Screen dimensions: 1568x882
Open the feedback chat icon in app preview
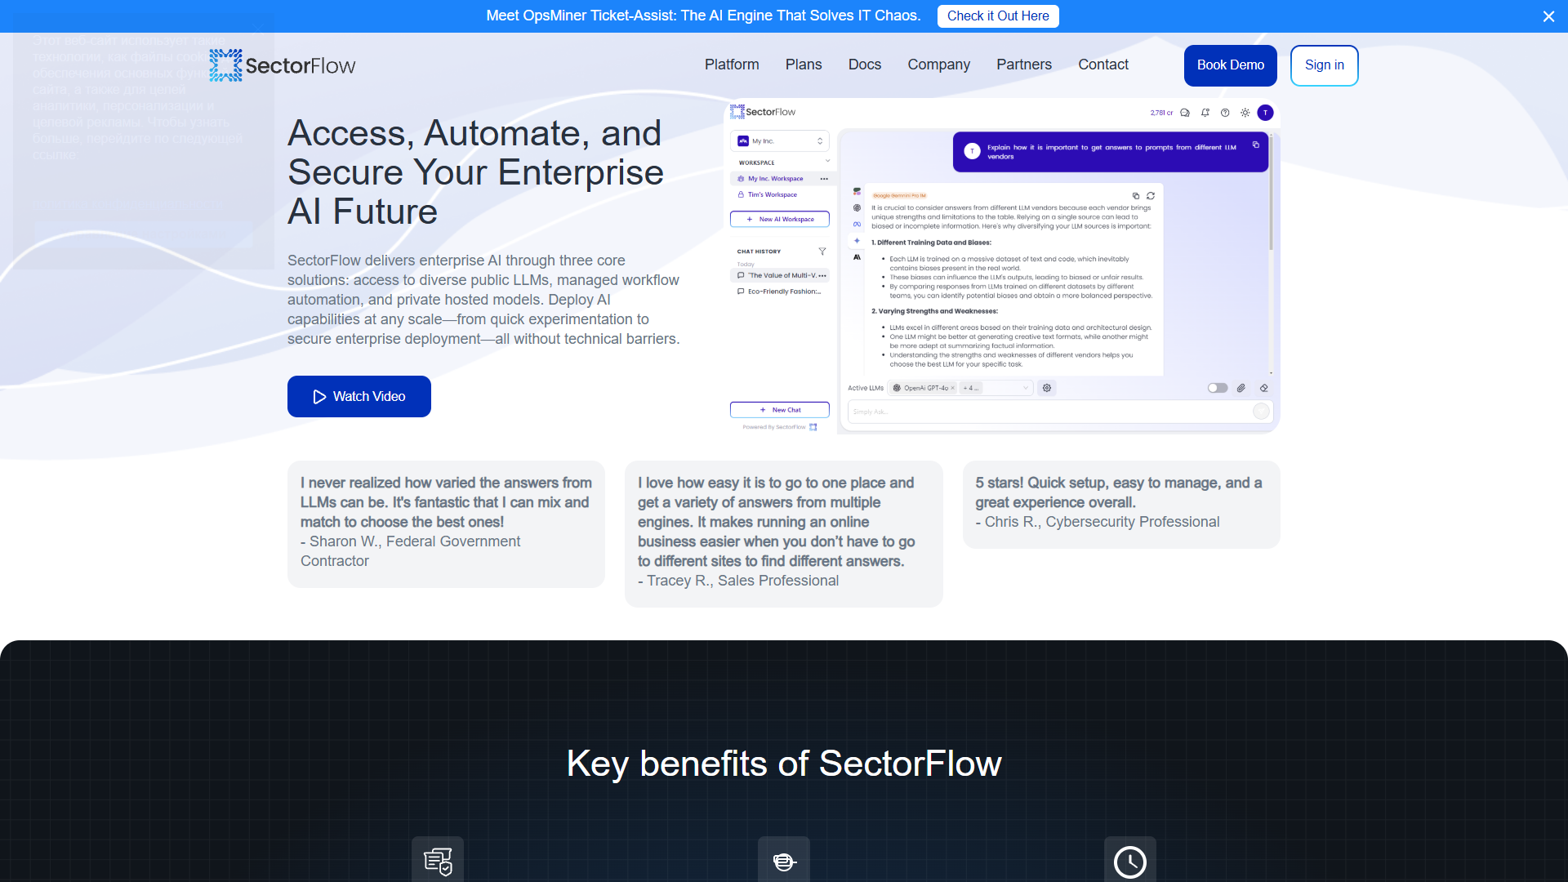coord(1185,113)
